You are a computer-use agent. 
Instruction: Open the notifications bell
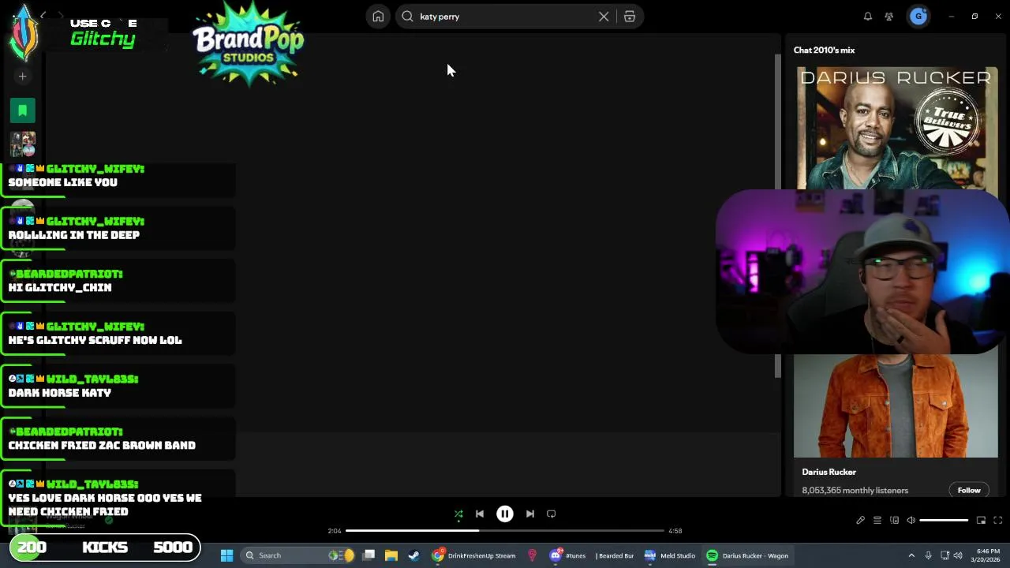tap(868, 17)
